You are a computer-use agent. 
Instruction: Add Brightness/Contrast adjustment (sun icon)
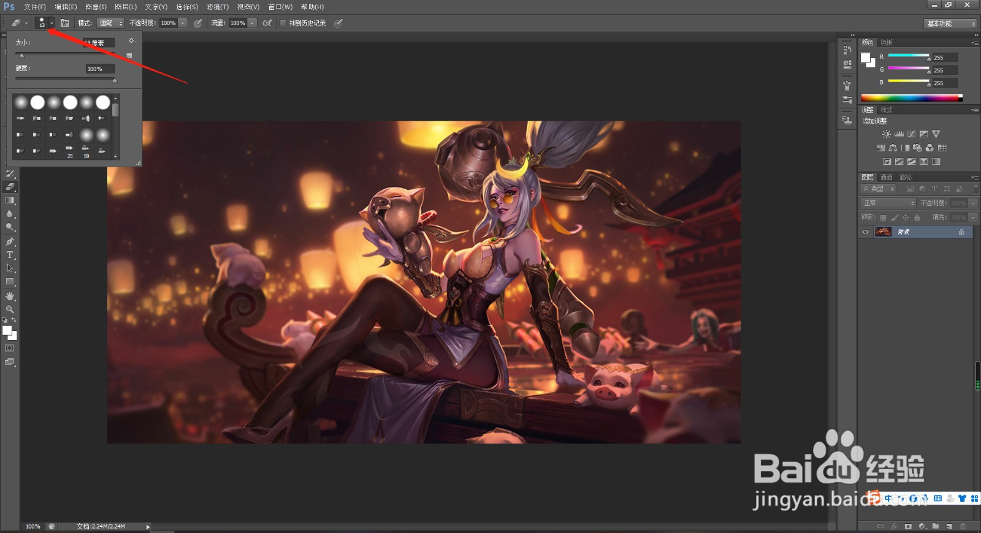point(887,134)
